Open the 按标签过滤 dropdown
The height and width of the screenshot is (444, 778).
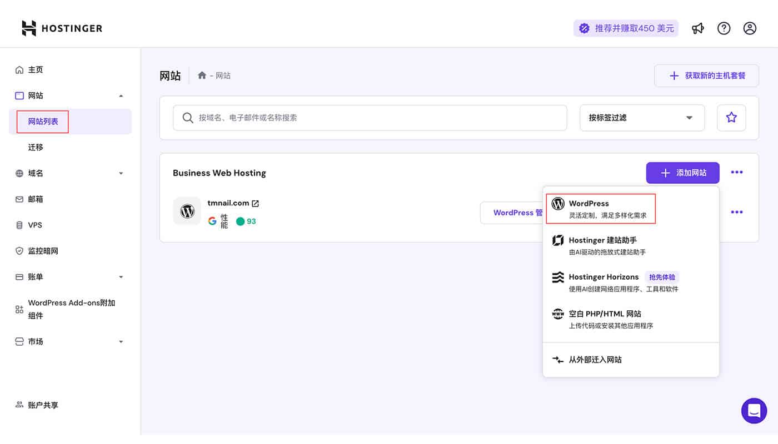coord(642,118)
